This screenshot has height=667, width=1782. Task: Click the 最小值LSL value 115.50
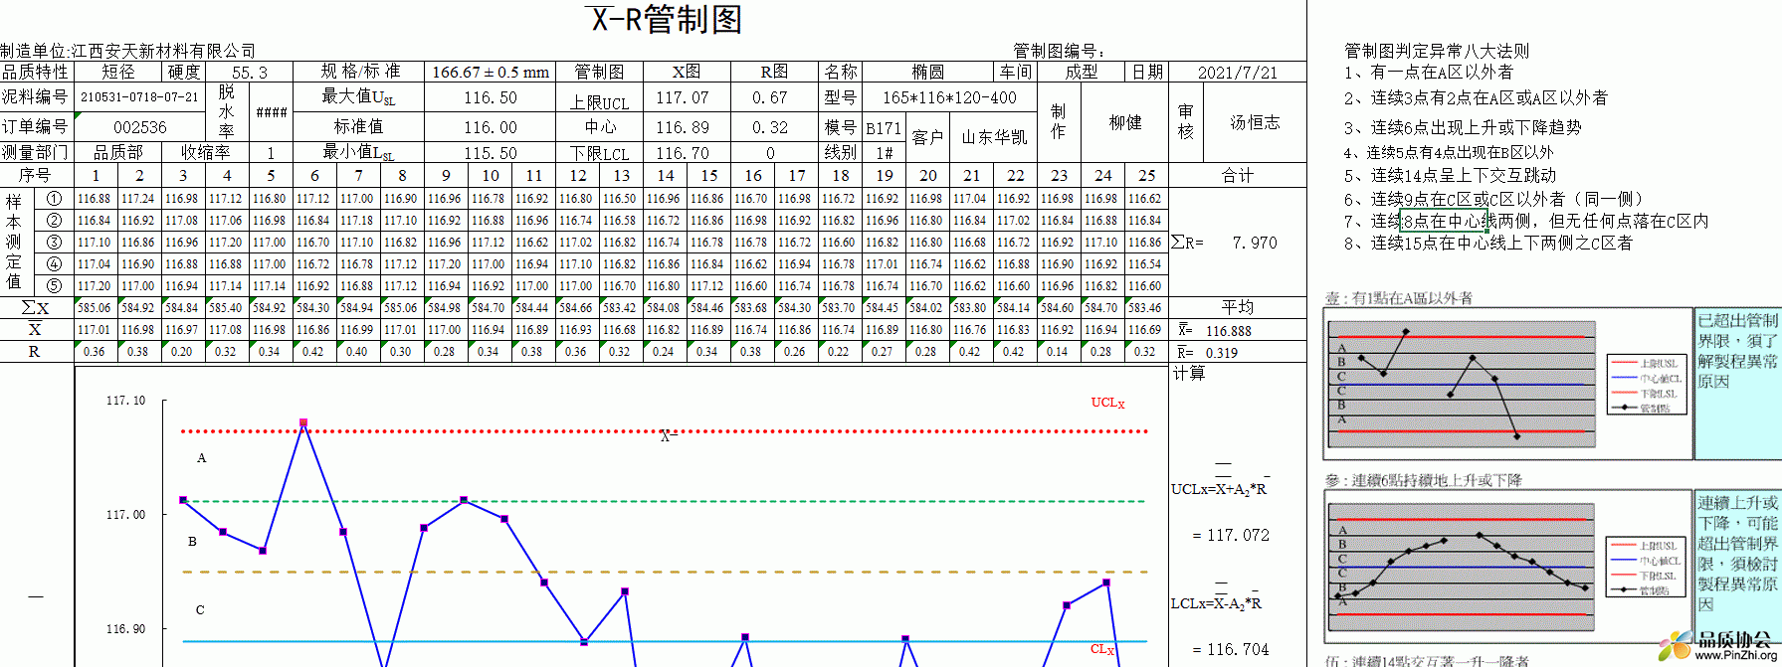(x=491, y=153)
